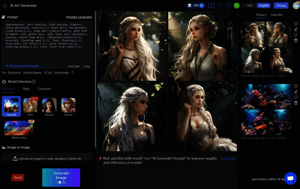Switch language to English
The width and height of the screenshot is (300, 189).
264,6
